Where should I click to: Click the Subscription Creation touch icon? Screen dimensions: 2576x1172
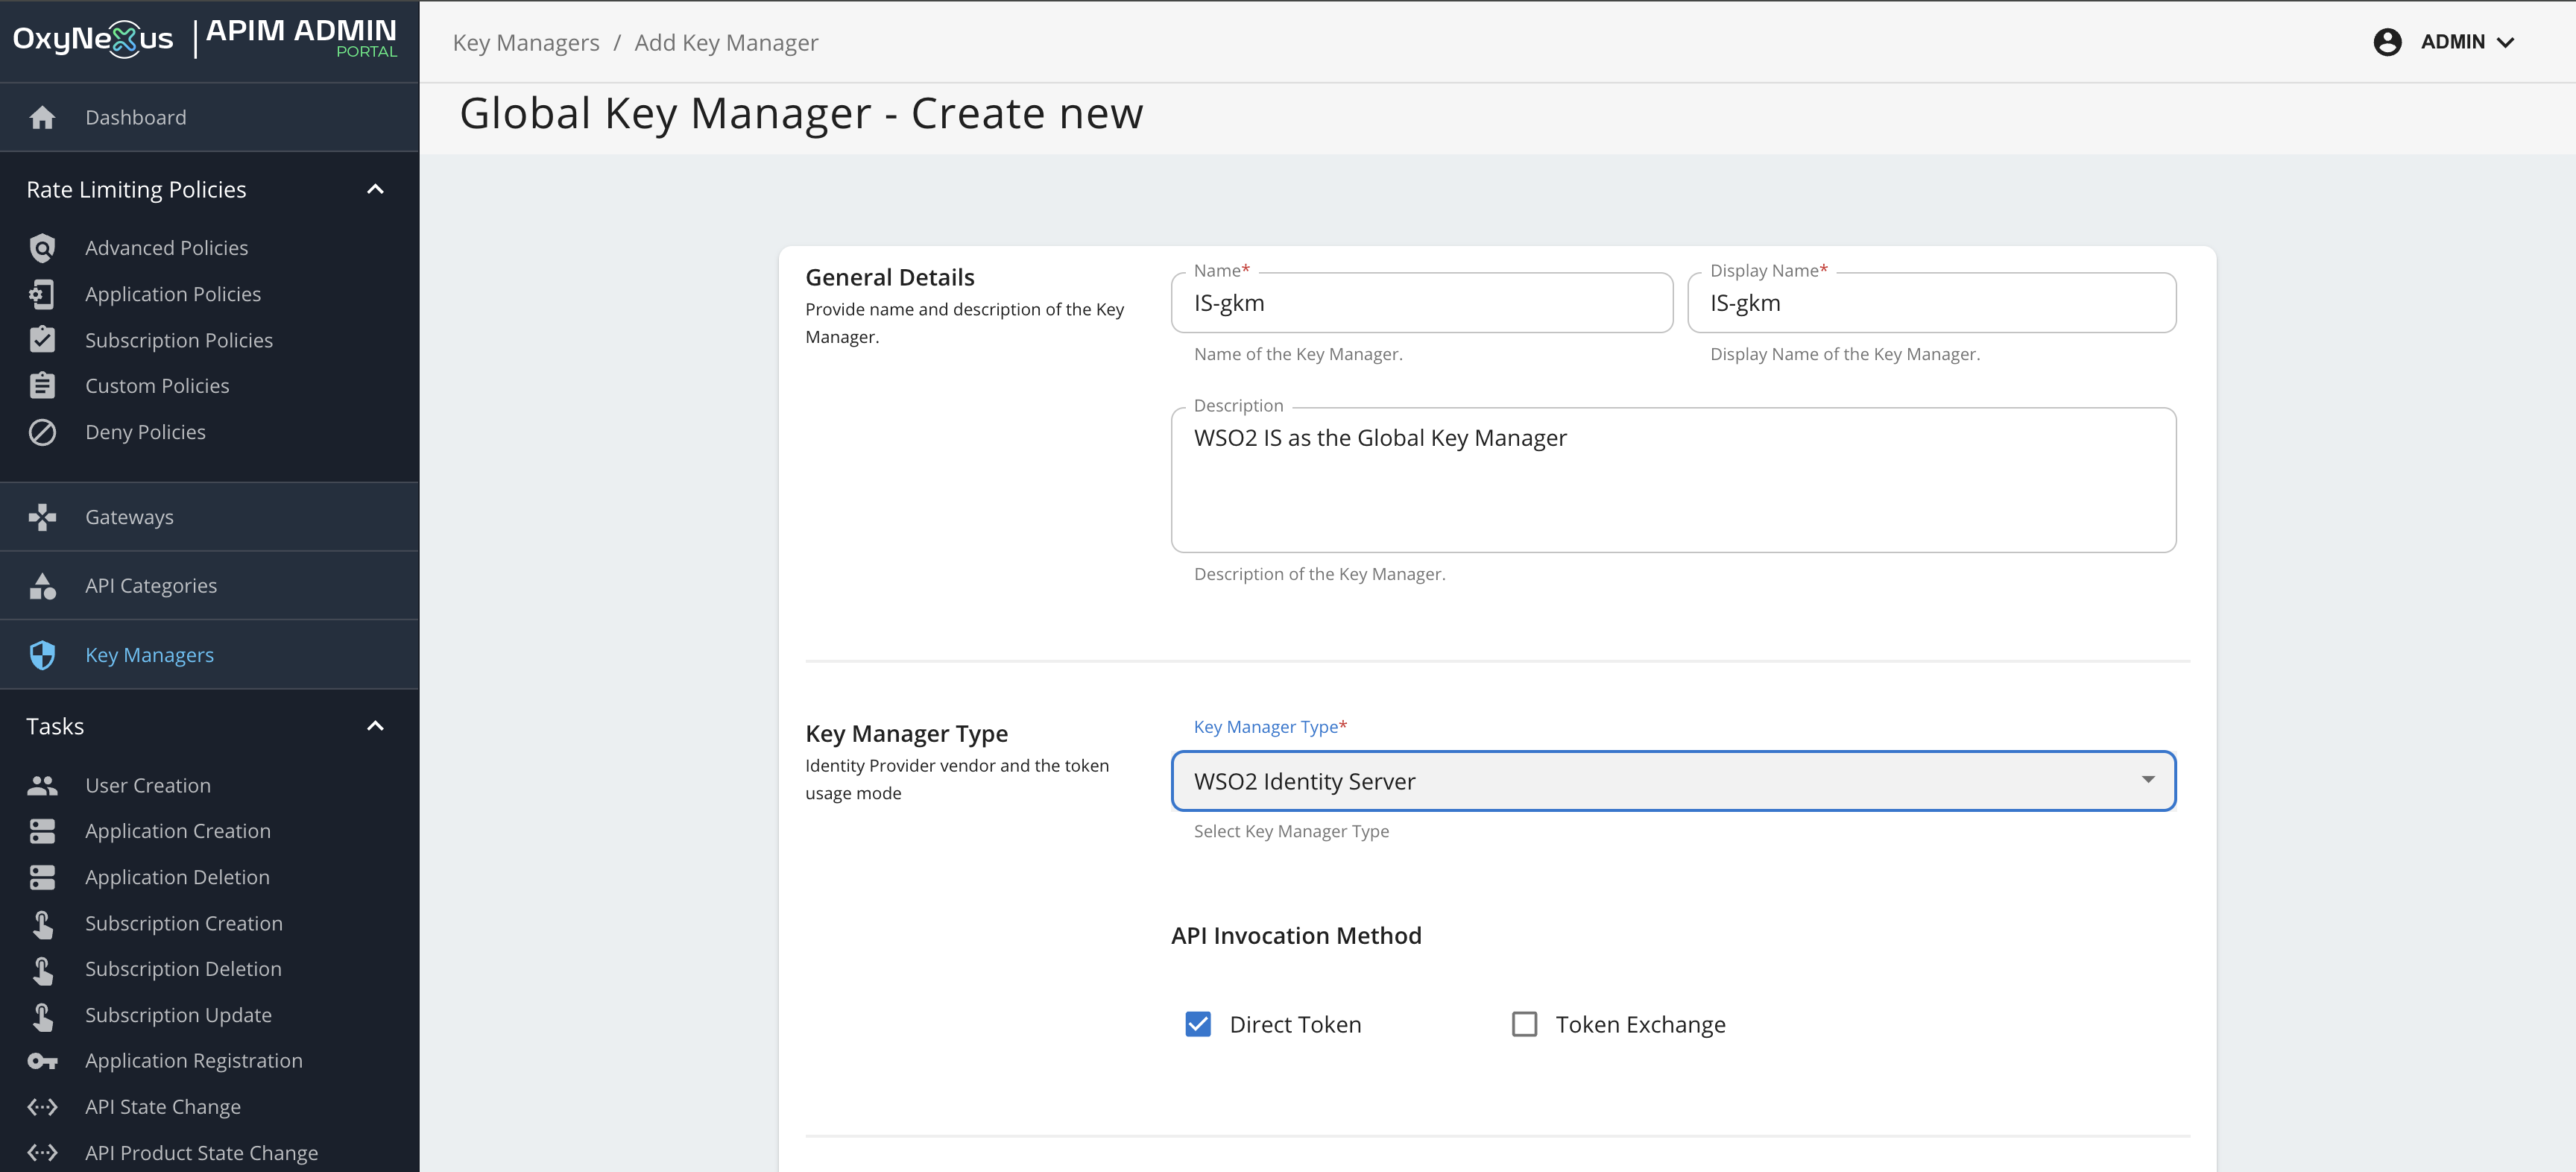(x=42, y=924)
